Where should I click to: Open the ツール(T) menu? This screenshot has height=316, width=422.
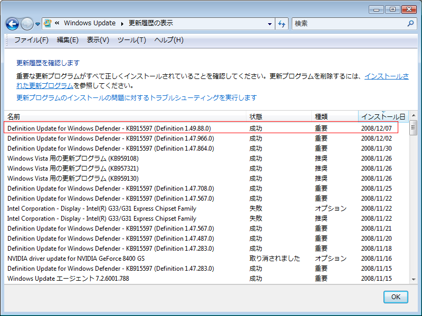pos(131,40)
